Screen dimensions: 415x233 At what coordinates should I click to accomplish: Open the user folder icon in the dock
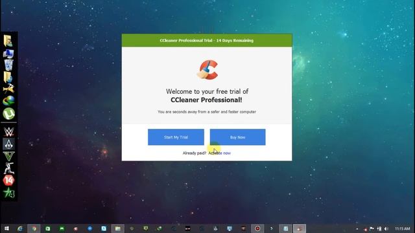8,41
